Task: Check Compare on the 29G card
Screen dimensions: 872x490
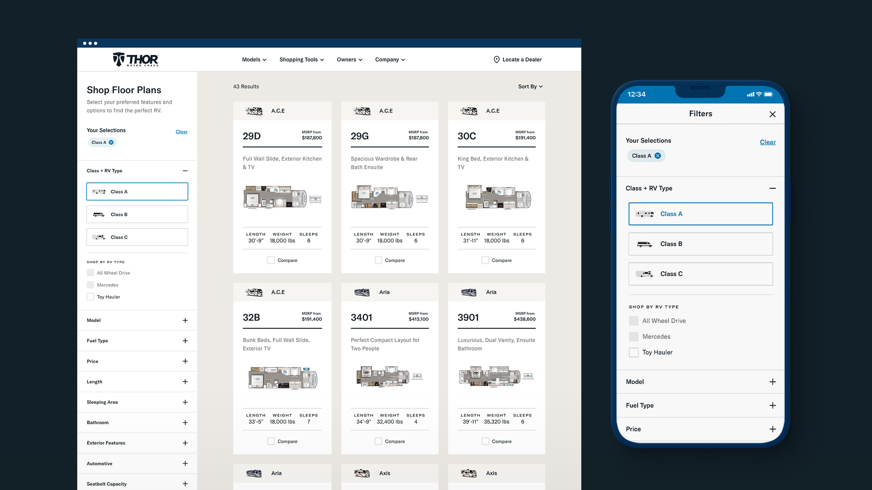Action: 378,260
